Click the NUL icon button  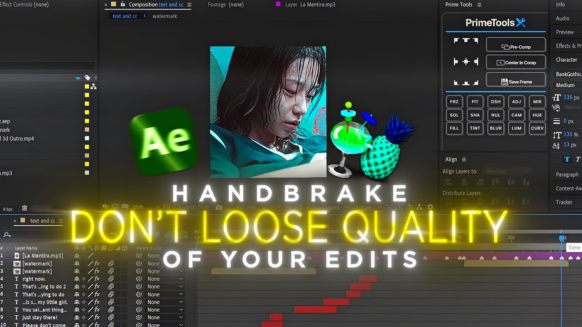pyautogui.click(x=496, y=115)
